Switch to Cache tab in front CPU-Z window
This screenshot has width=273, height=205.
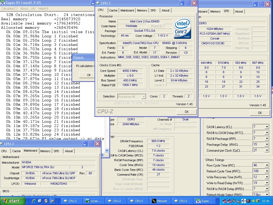113,10
